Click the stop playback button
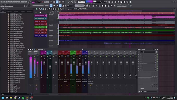The image size is (177, 100). 39,2
